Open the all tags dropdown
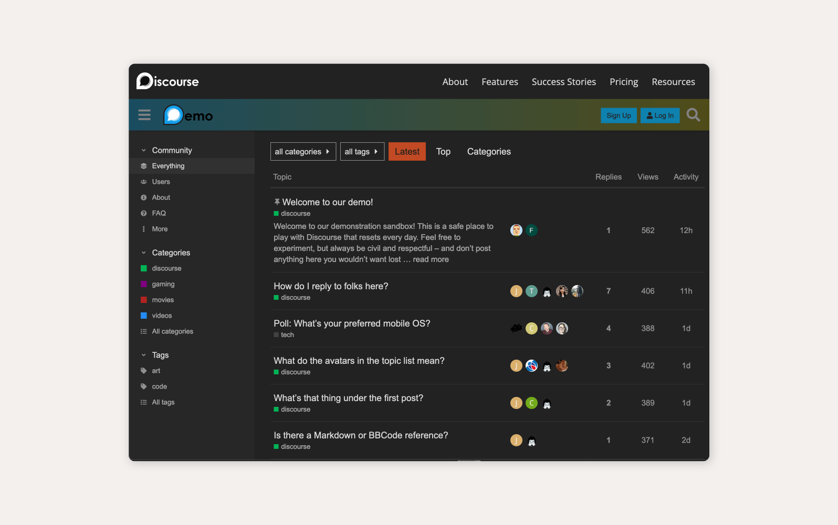Screen dimensions: 838x525 (x=362, y=152)
